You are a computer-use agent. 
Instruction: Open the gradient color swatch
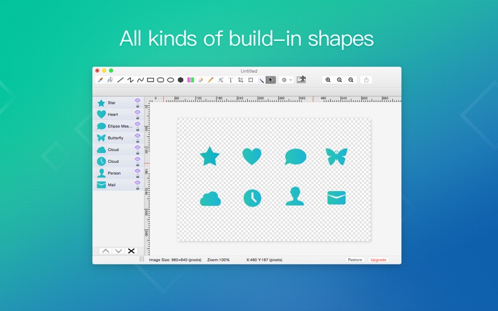[x=190, y=80]
